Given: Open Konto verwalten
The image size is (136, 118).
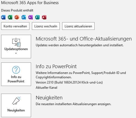Looking at the screenshot, I should point(15,26).
